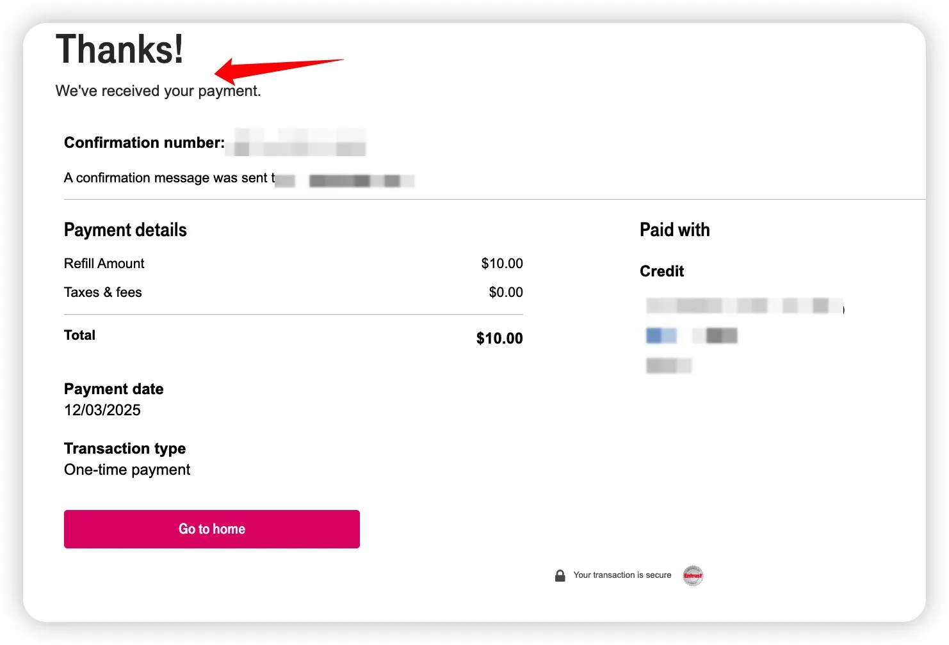The height and width of the screenshot is (645, 949).
Task: Click the Your transaction is secure text
Action: click(x=622, y=575)
